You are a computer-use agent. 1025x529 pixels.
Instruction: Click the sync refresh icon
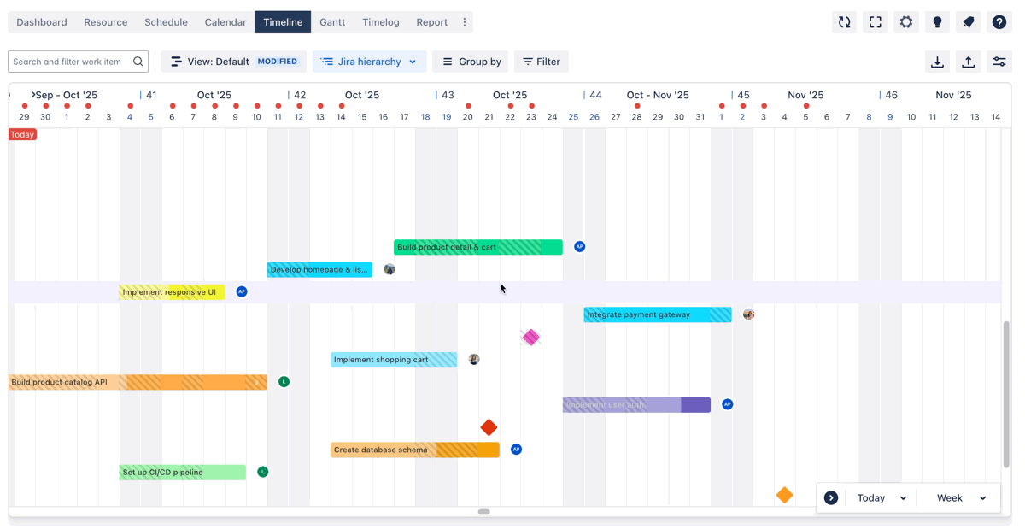[844, 22]
